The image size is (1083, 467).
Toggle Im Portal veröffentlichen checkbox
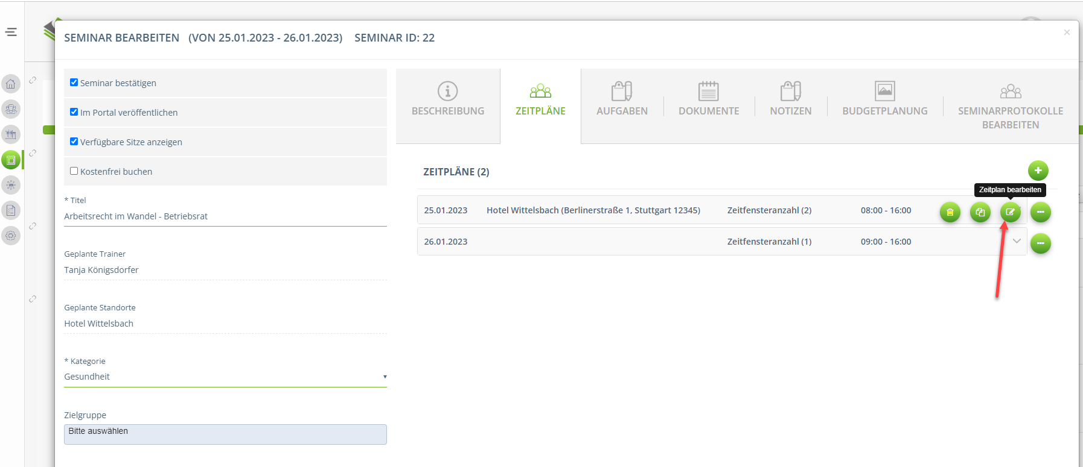point(74,112)
